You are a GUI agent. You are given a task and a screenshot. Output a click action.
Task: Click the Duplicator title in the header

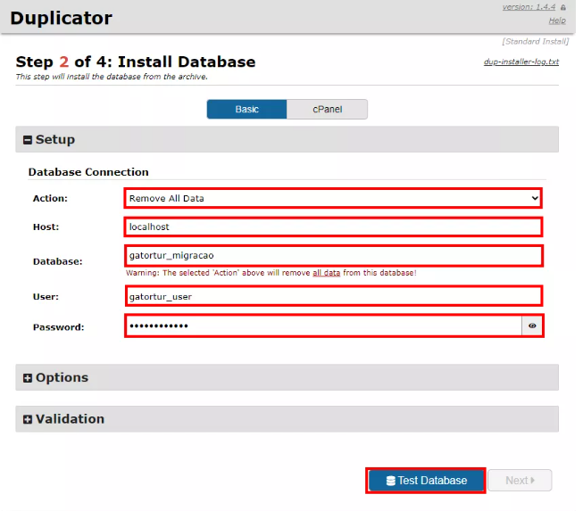[62, 18]
